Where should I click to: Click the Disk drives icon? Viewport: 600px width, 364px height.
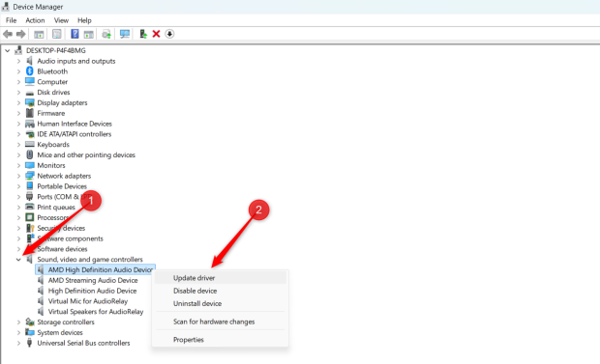point(29,93)
